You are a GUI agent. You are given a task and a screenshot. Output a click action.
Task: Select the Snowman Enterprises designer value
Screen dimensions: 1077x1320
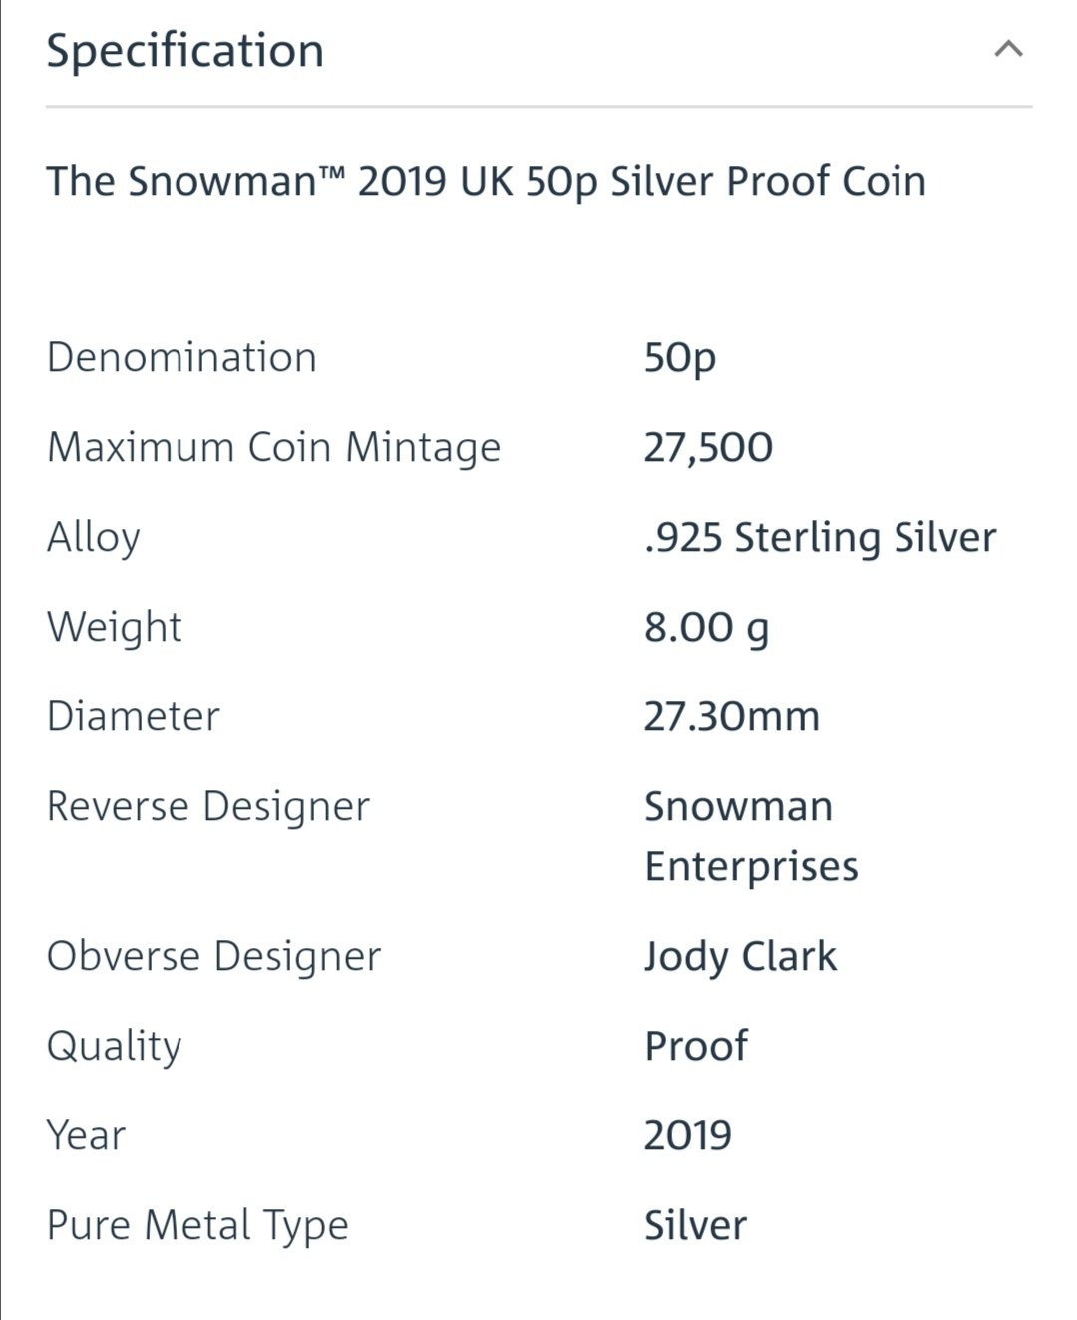coord(750,836)
